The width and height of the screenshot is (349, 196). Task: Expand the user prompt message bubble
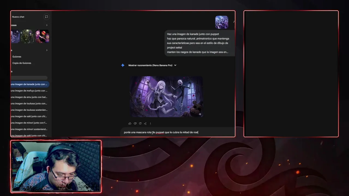[x=200, y=43]
